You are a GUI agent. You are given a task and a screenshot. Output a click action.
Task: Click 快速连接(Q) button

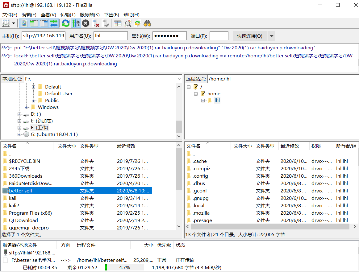[x=249, y=36]
